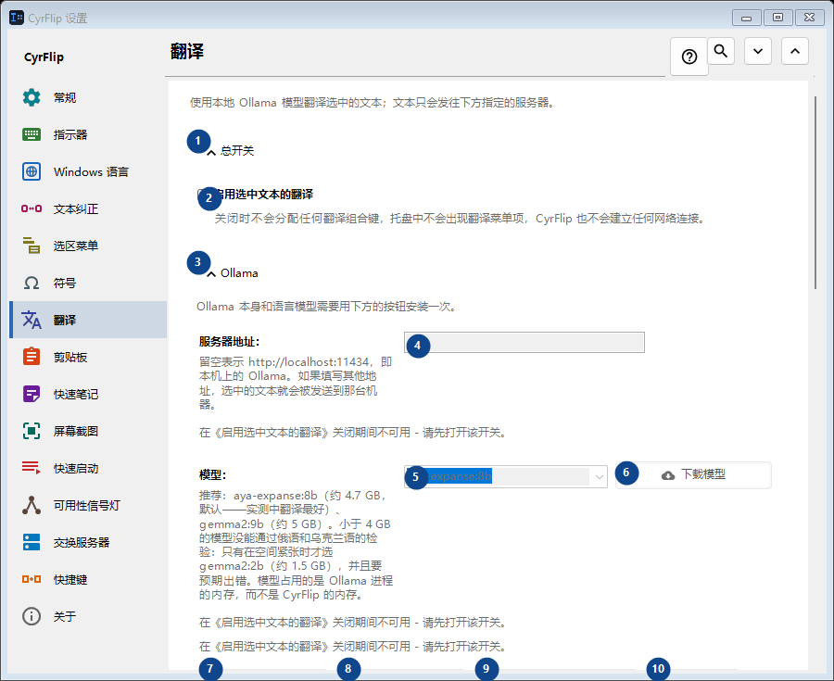Open the 交换服务器 page
This screenshot has width=834, height=681.
[88, 542]
